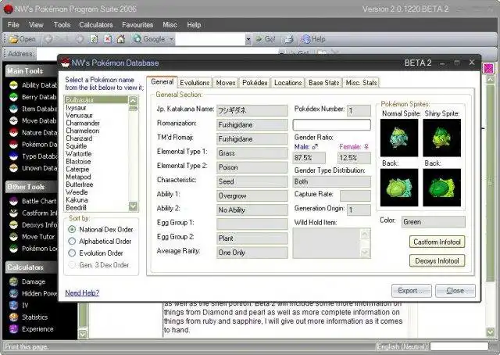Open the Favourites menu
500x355 pixels.
pyautogui.click(x=137, y=25)
